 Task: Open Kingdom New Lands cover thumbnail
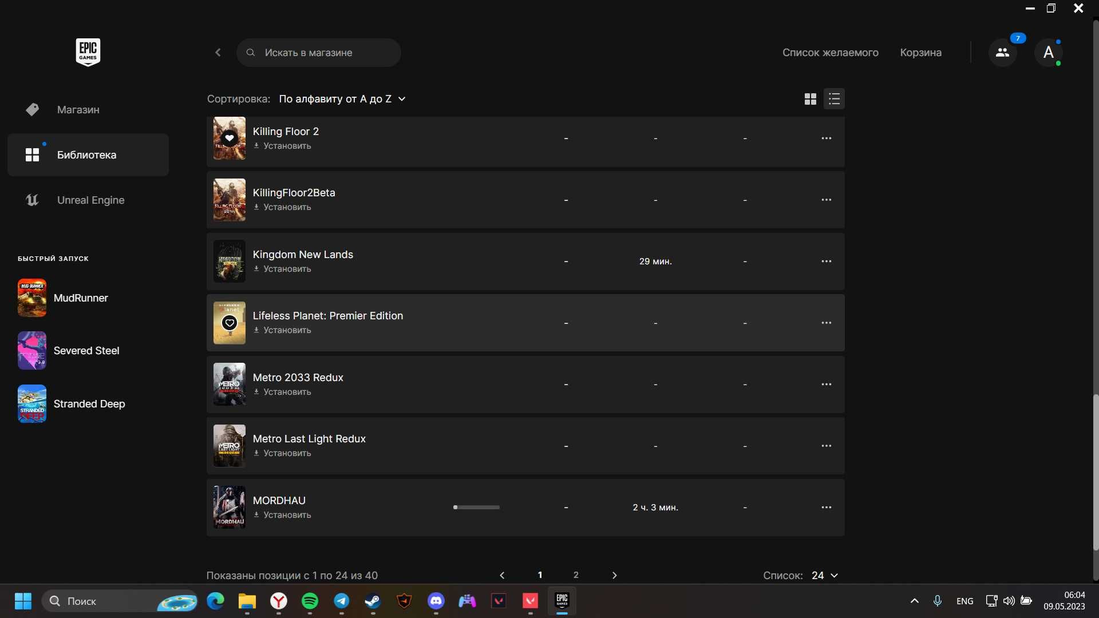coord(230,261)
